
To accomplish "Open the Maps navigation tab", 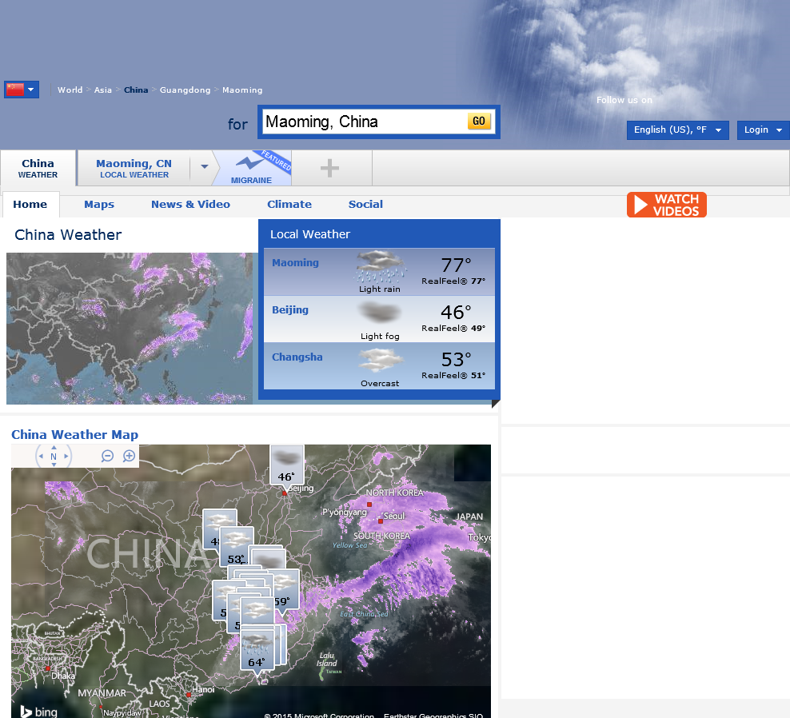I will pos(99,204).
